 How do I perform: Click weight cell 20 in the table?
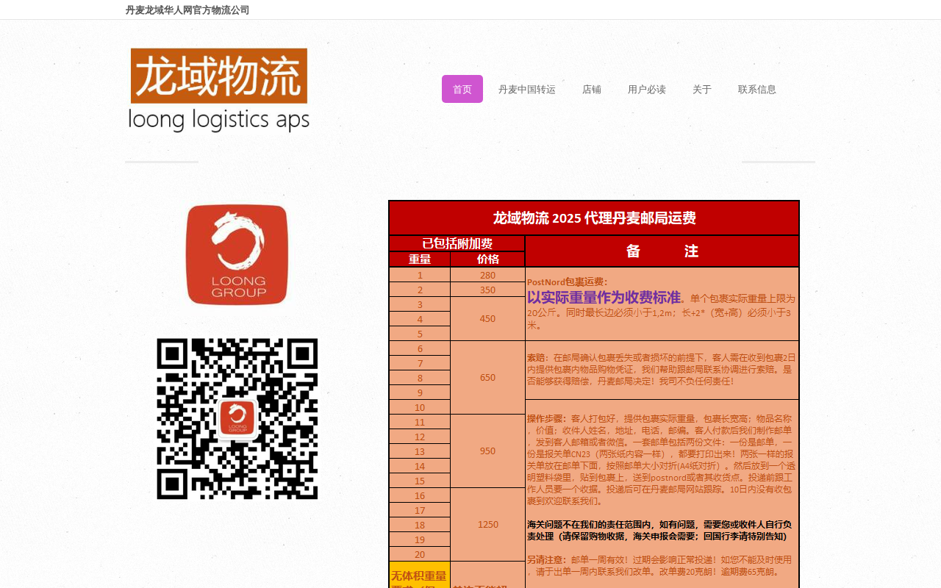[420, 554]
